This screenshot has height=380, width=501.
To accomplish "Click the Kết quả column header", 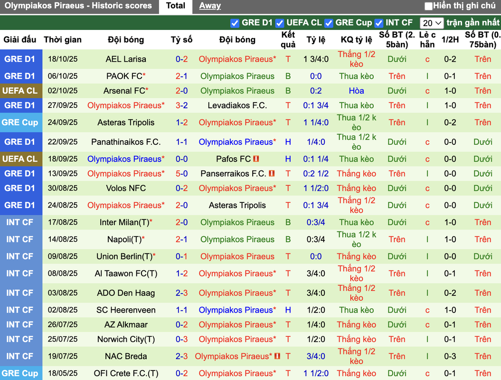I will coord(288,39).
